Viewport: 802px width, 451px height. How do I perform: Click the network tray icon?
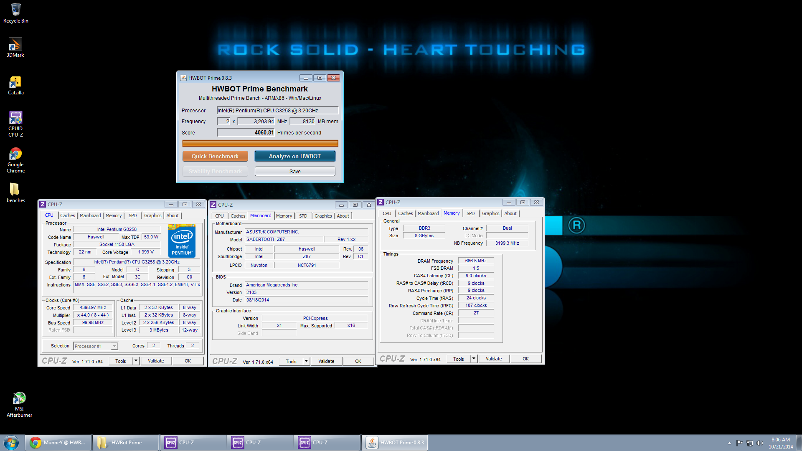coord(750,443)
